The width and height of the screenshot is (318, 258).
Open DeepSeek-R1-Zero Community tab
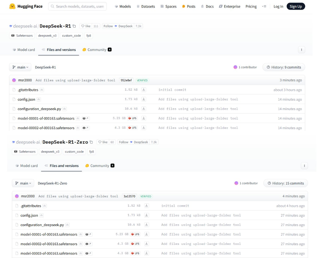tap(100, 166)
